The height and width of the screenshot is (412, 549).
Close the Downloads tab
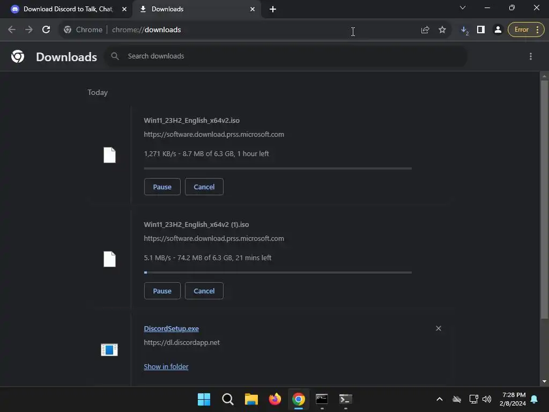[253, 9]
